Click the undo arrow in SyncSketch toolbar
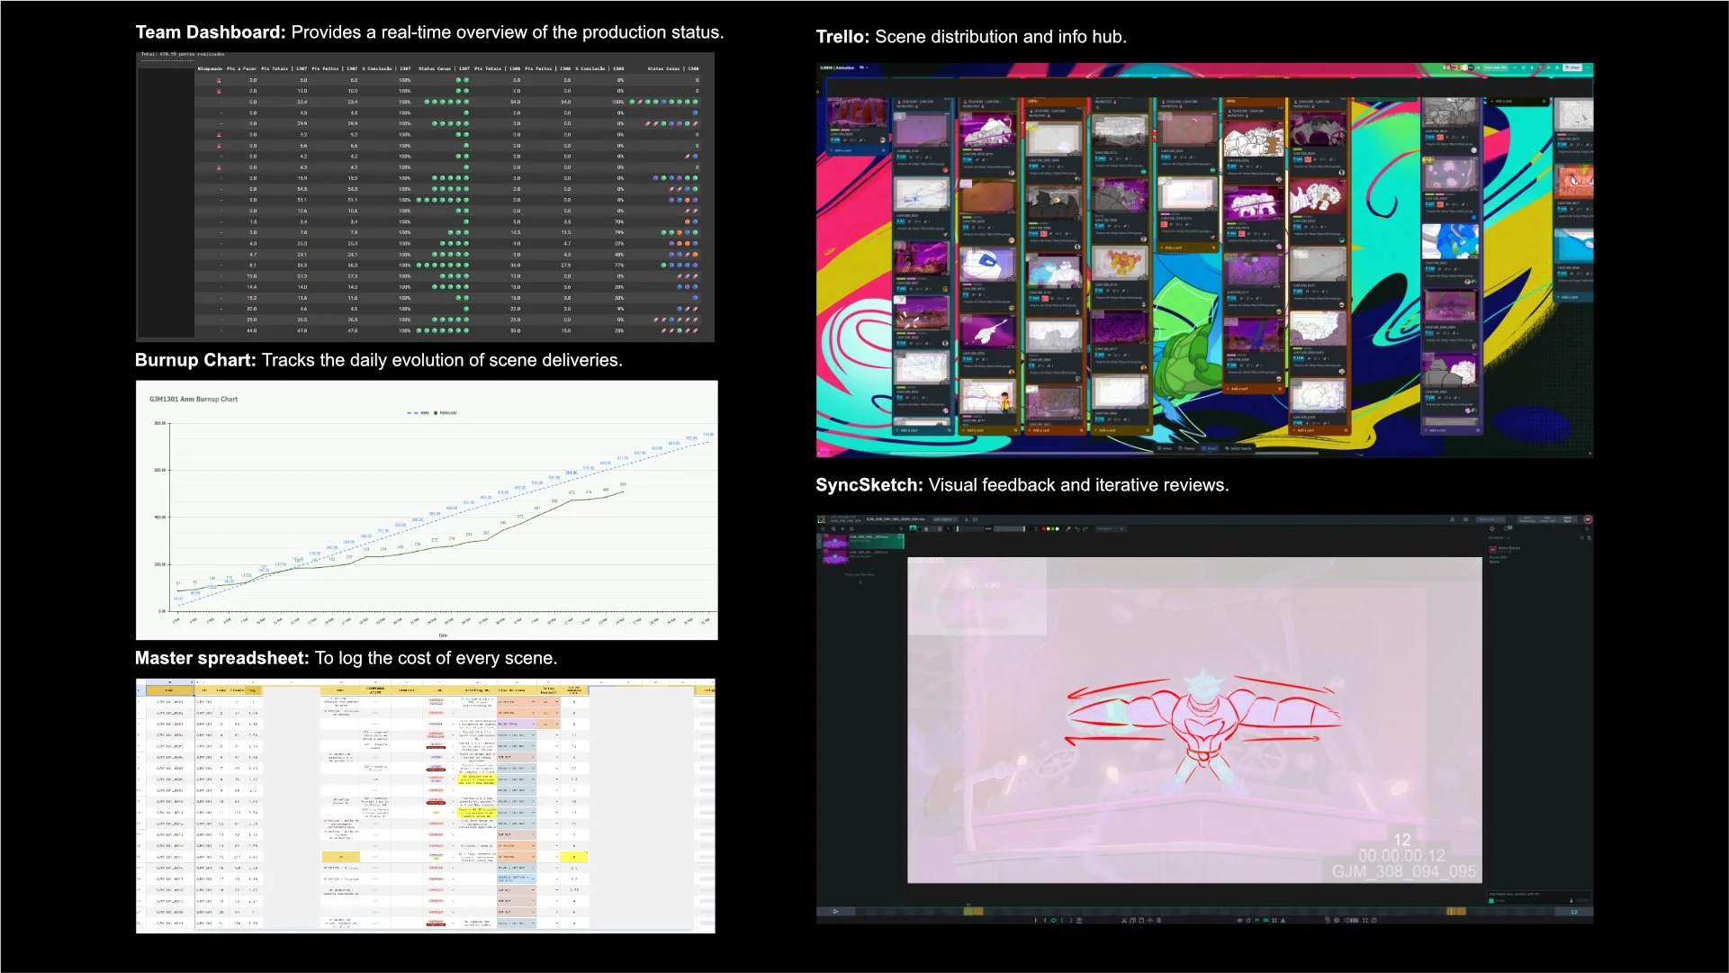The height and width of the screenshot is (973, 1729). coord(1077,529)
